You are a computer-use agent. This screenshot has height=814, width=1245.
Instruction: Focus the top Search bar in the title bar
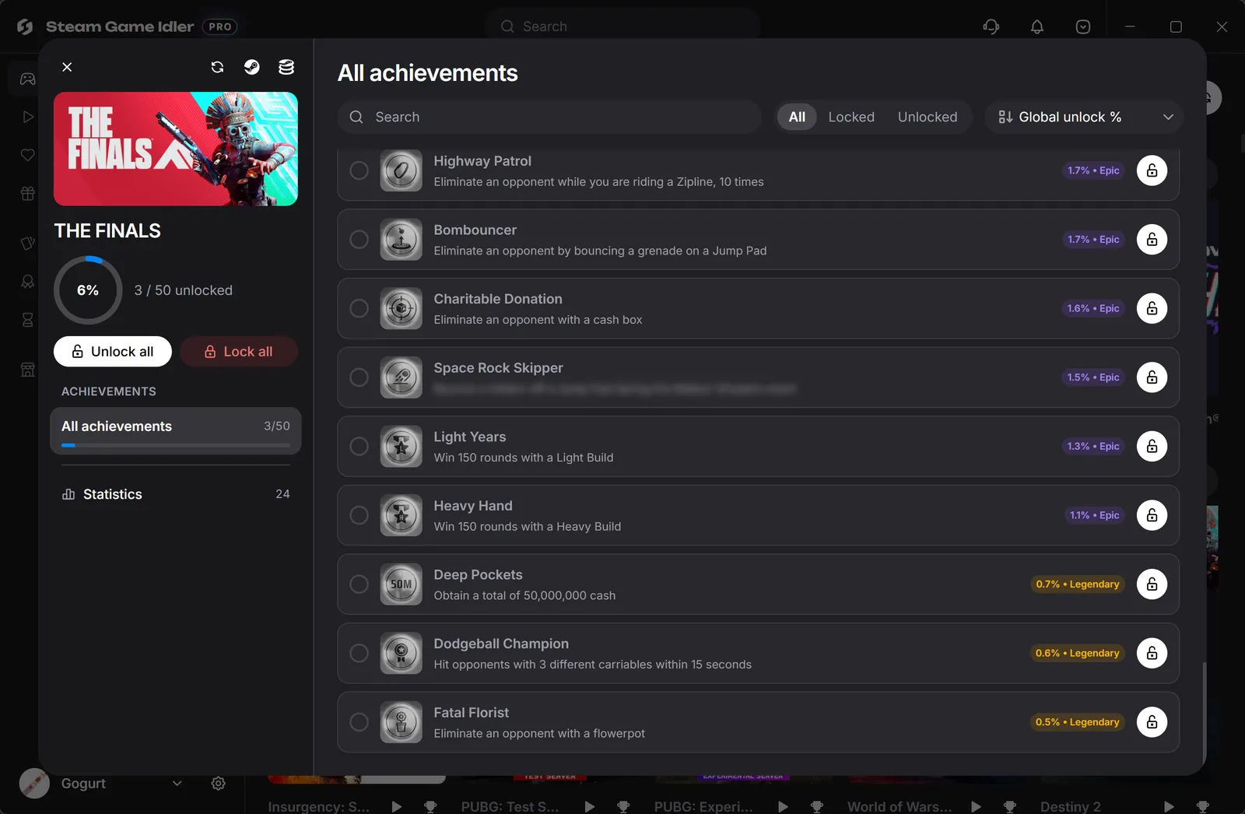tap(622, 26)
